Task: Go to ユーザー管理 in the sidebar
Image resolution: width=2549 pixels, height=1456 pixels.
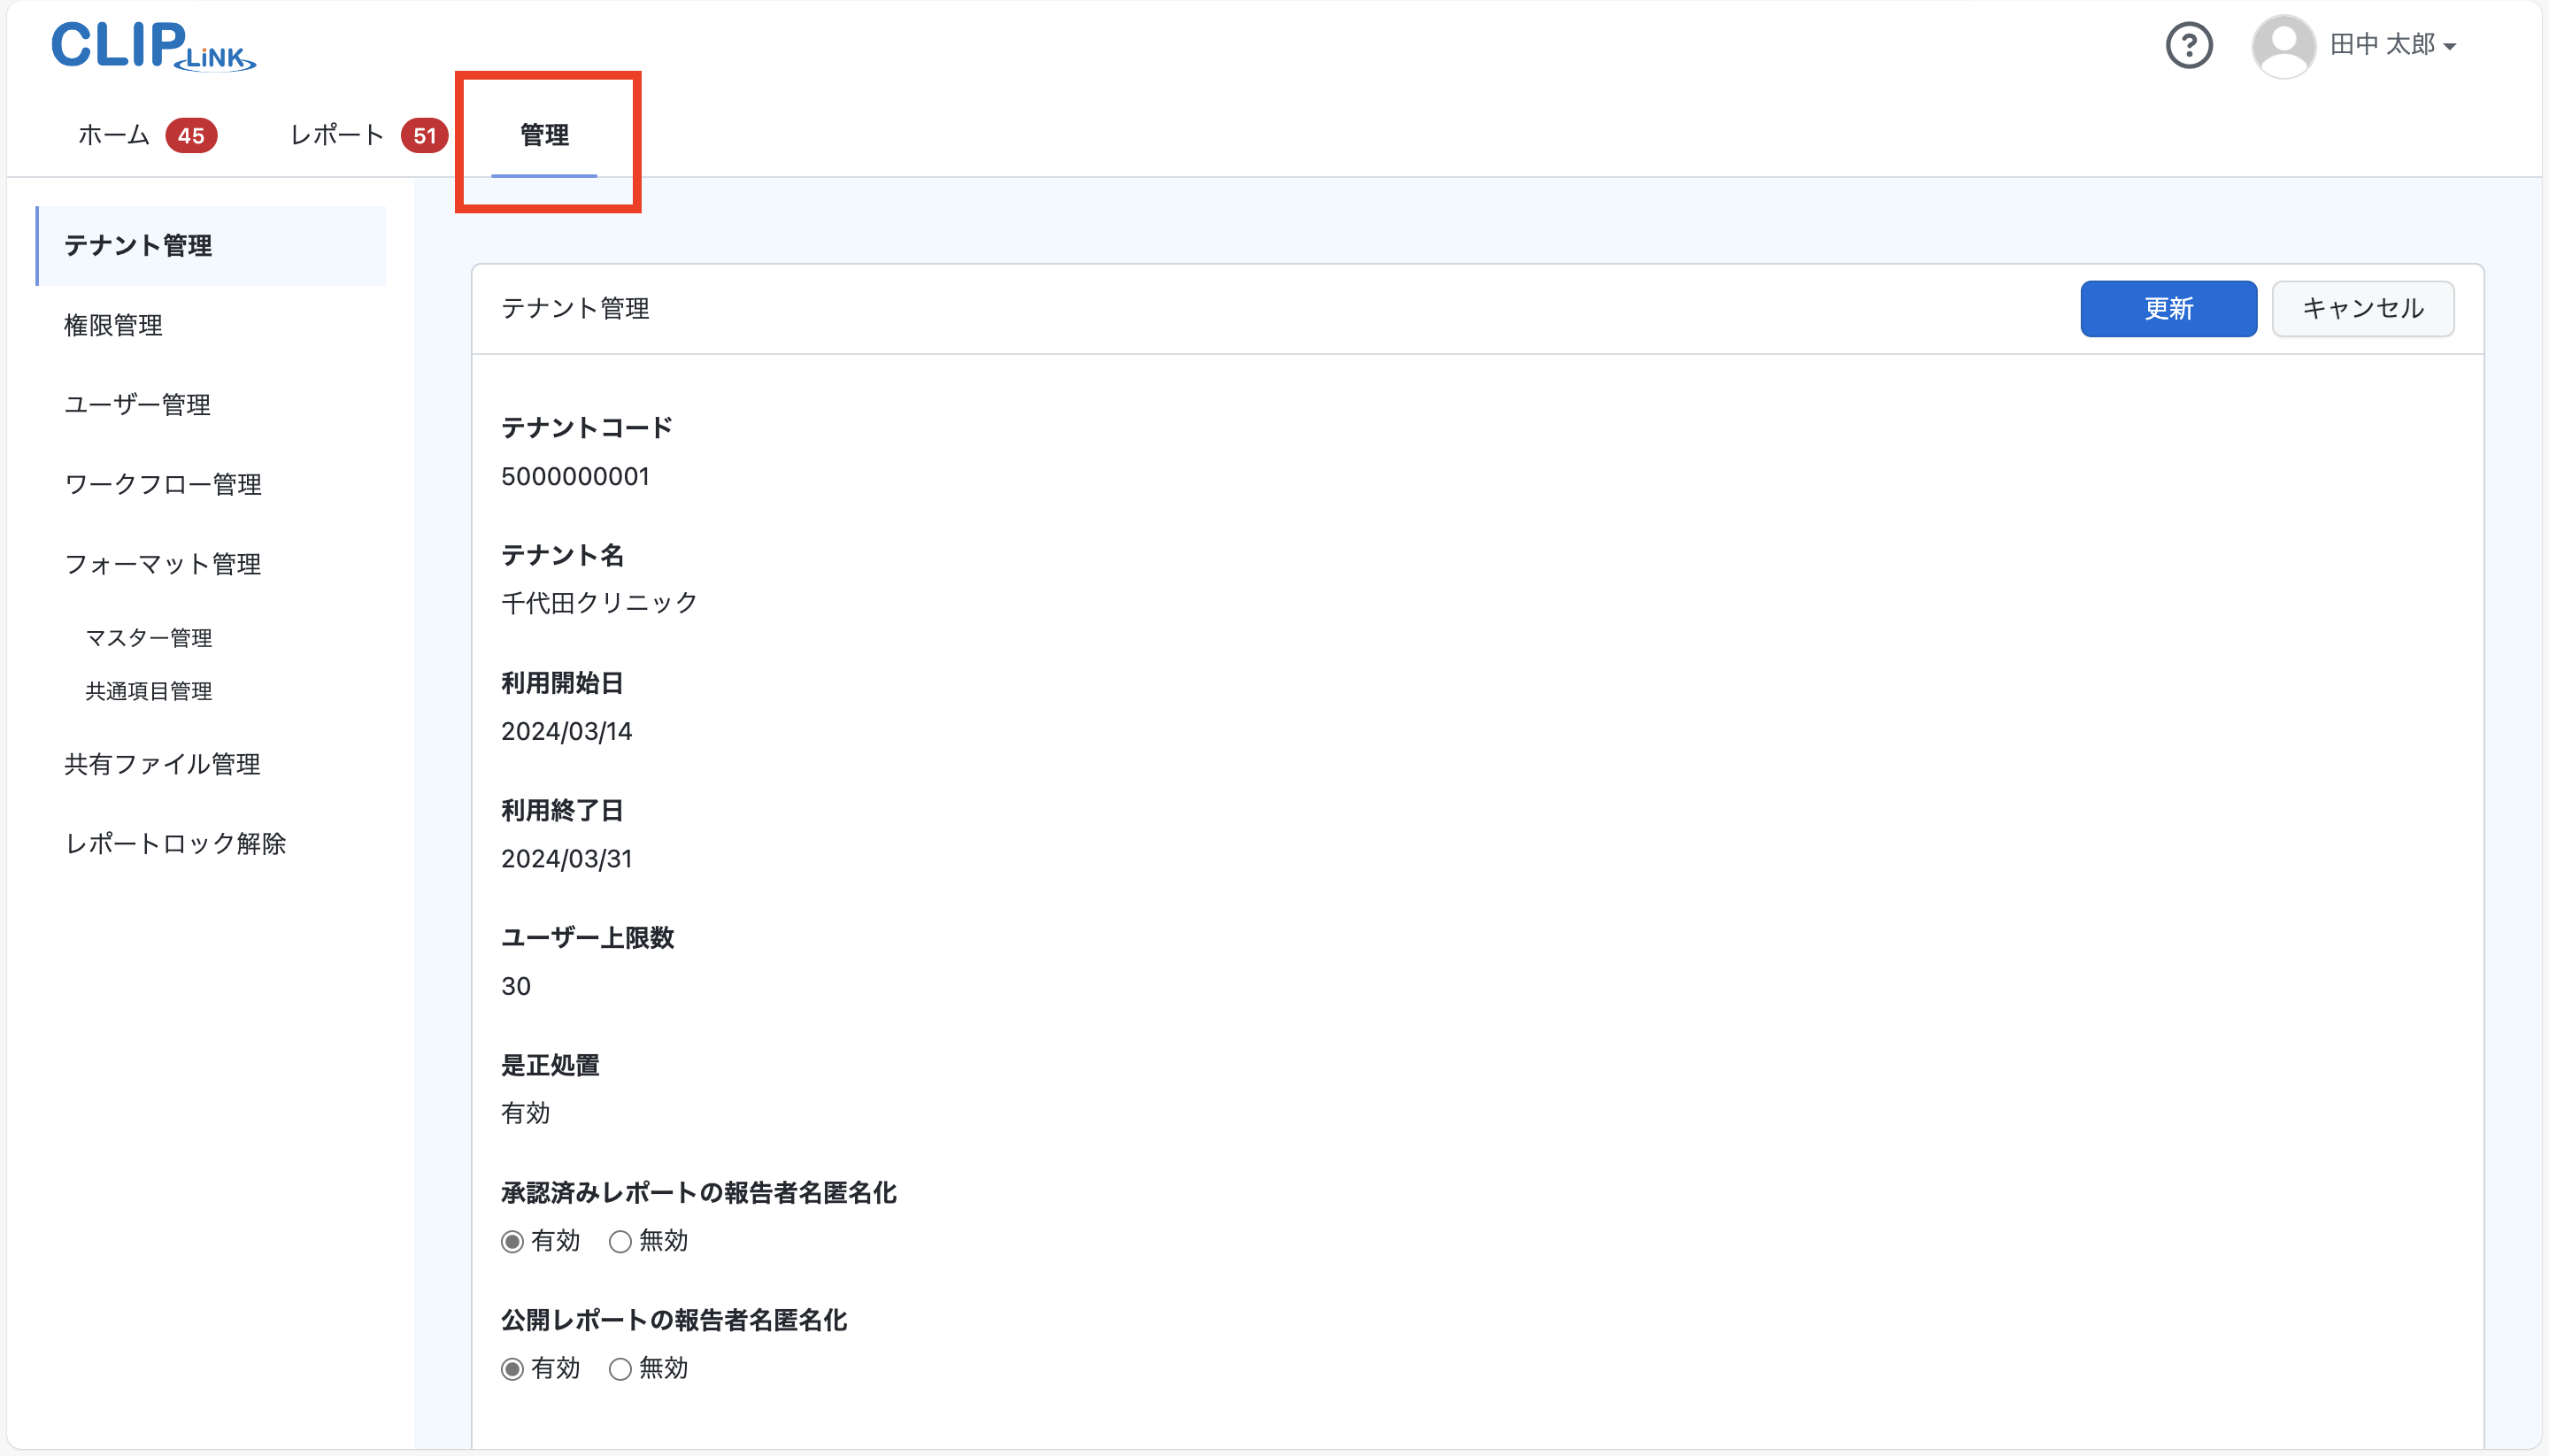Action: 137,405
